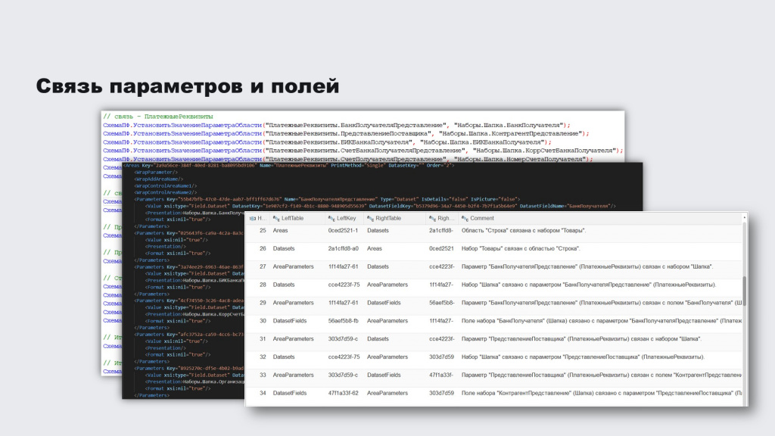The width and height of the screenshot is (775, 436).
Task: Click RightTable 'AreaParameters' in row 28
Action: coord(387,285)
